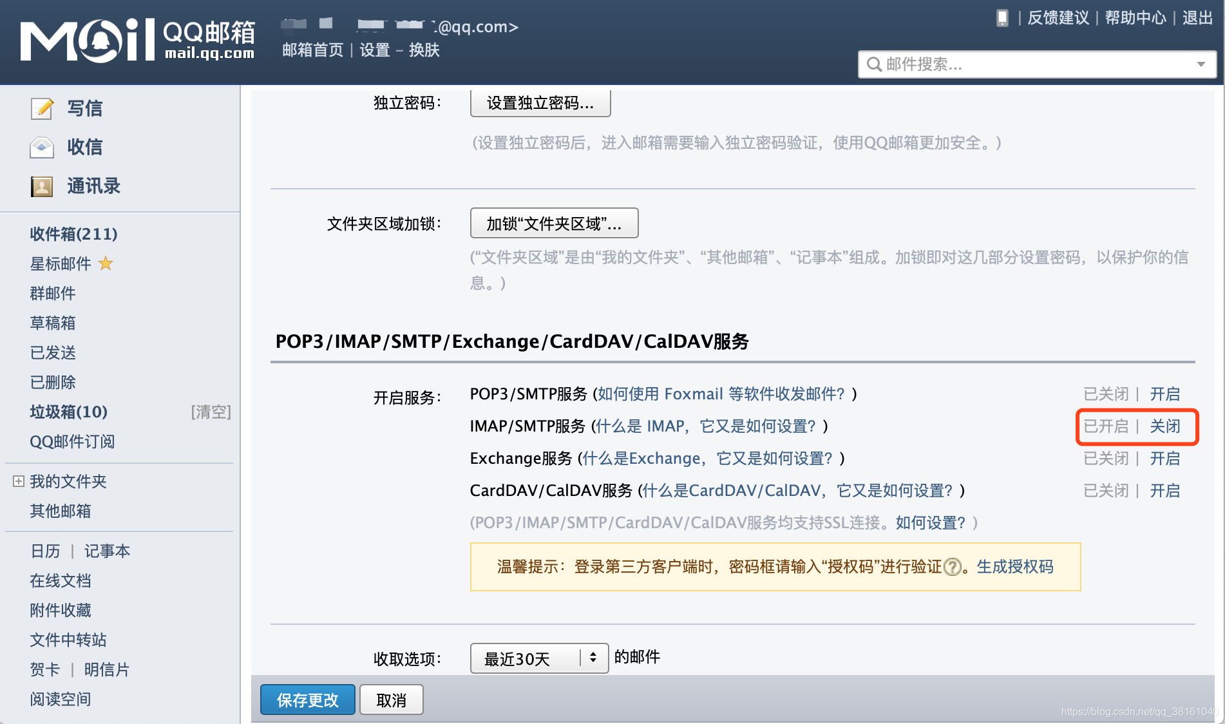Open 其他邮箱
The width and height of the screenshot is (1225, 724).
click(x=61, y=511)
